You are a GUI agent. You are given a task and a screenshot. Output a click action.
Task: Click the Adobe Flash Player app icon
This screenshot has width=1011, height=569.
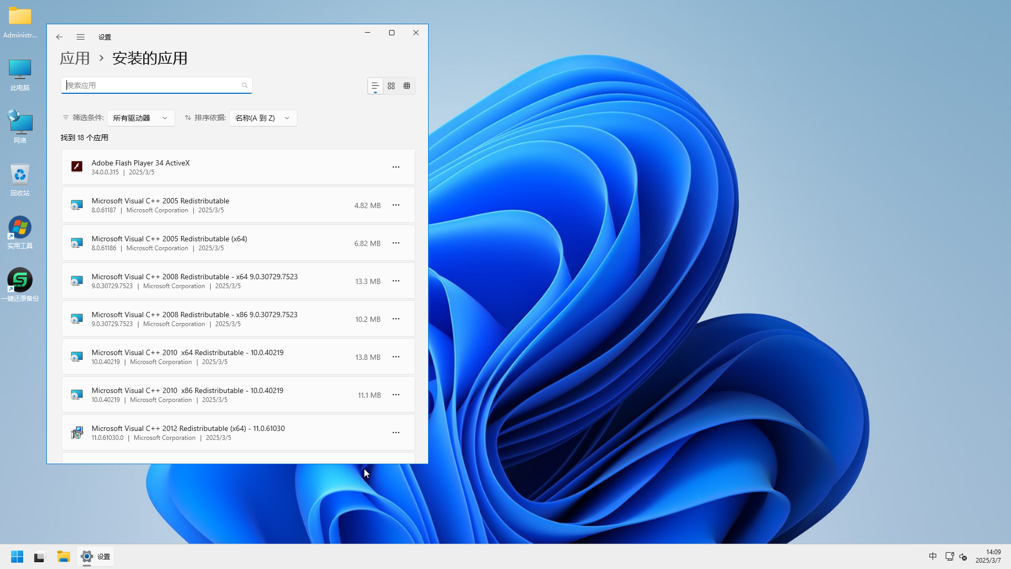(77, 166)
